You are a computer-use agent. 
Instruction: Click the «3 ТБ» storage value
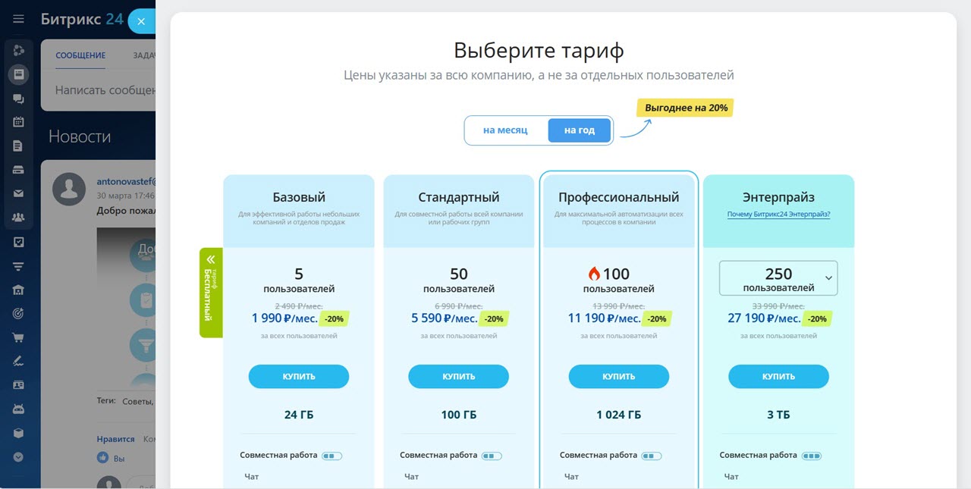778,415
